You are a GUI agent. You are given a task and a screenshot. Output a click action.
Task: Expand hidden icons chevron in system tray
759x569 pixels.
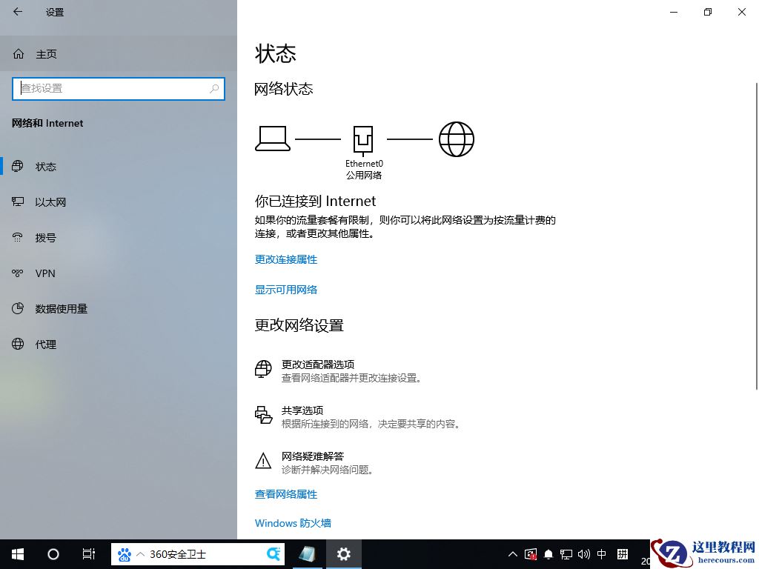click(512, 554)
